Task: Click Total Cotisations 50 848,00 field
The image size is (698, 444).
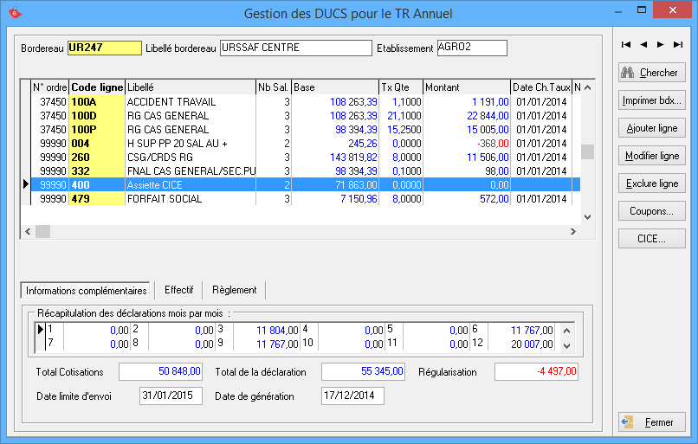Action: 161,371
